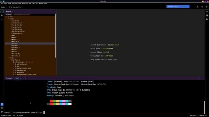Open the Services tool window icon at bottom-left
The width and height of the screenshot is (209, 117).
tap(2, 112)
